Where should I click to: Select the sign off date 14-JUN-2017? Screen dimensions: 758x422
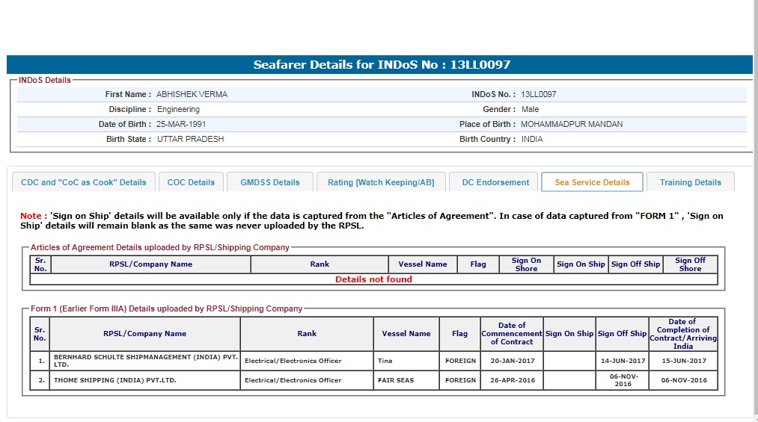click(623, 361)
